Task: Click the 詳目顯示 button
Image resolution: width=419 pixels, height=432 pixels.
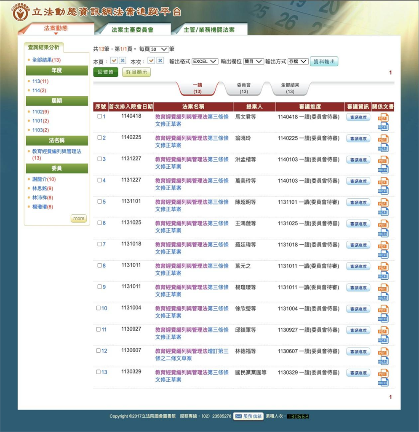Action: point(136,72)
